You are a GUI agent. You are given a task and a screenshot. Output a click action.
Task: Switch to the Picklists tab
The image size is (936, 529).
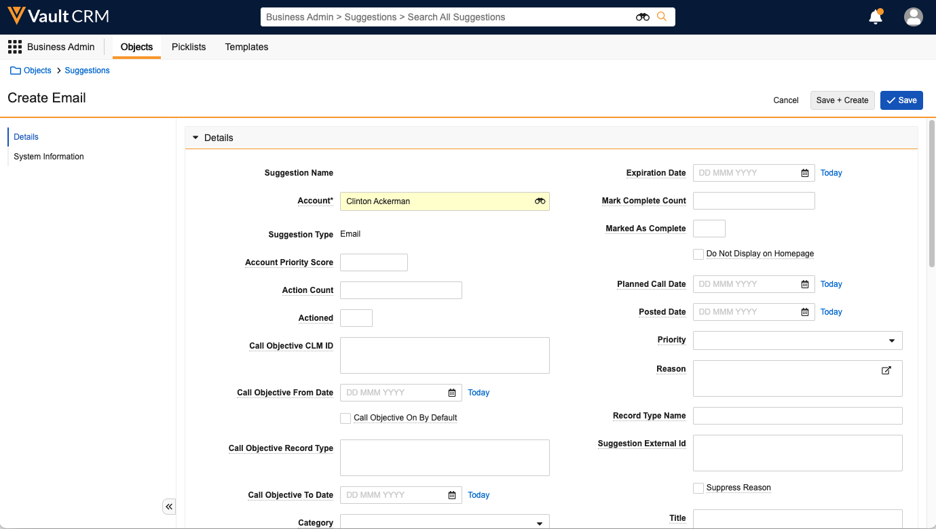tap(189, 47)
